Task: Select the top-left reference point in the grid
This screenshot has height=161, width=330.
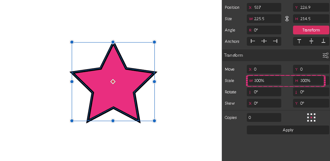Action: pos(308,115)
